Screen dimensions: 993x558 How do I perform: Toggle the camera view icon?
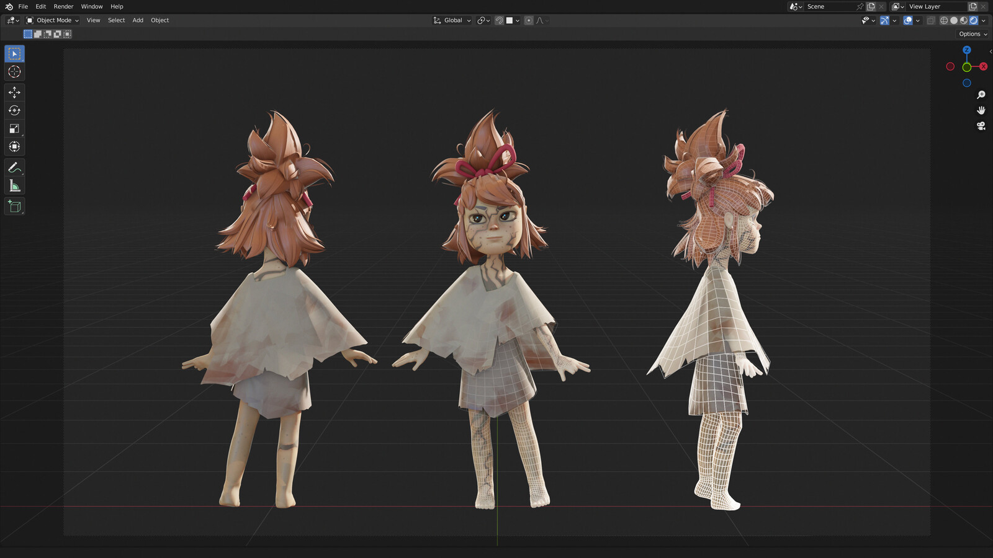(981, 126)
